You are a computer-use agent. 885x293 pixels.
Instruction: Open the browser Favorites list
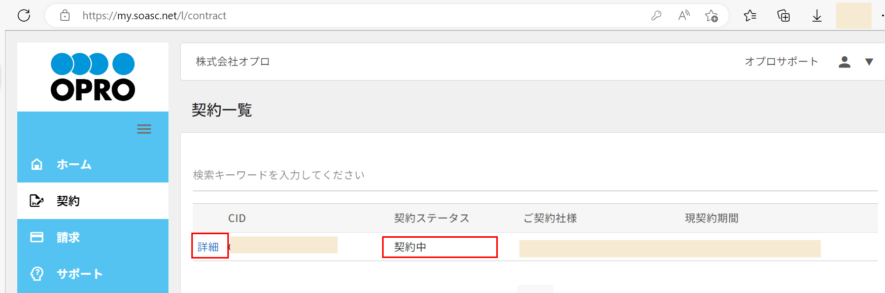point(750,16)
